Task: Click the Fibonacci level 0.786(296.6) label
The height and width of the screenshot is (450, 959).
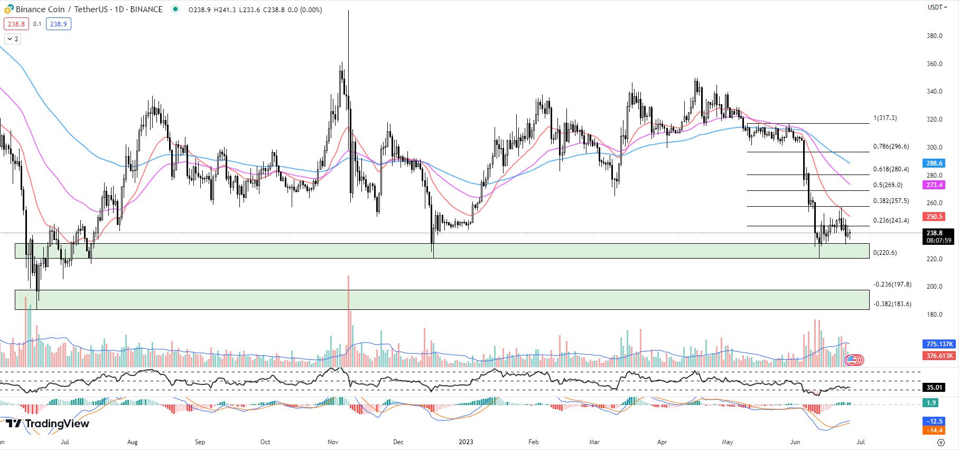Action: point(891,146)
